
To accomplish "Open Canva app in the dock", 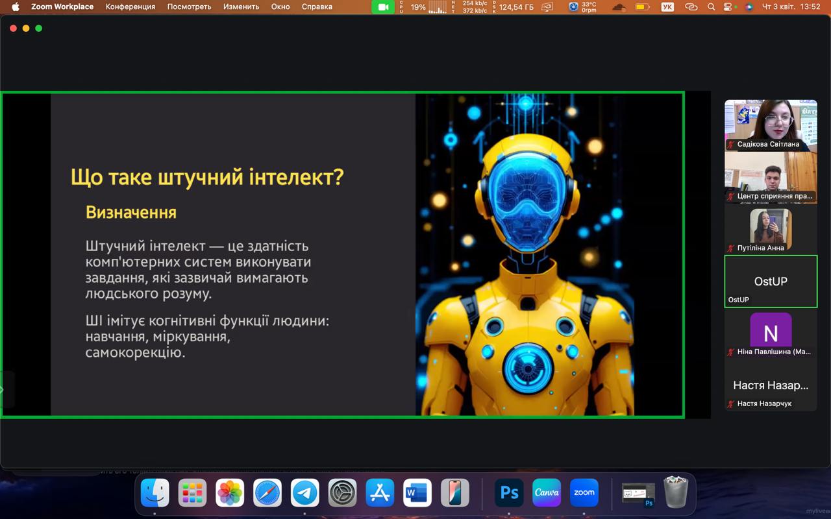I will [x=547, y=493].
